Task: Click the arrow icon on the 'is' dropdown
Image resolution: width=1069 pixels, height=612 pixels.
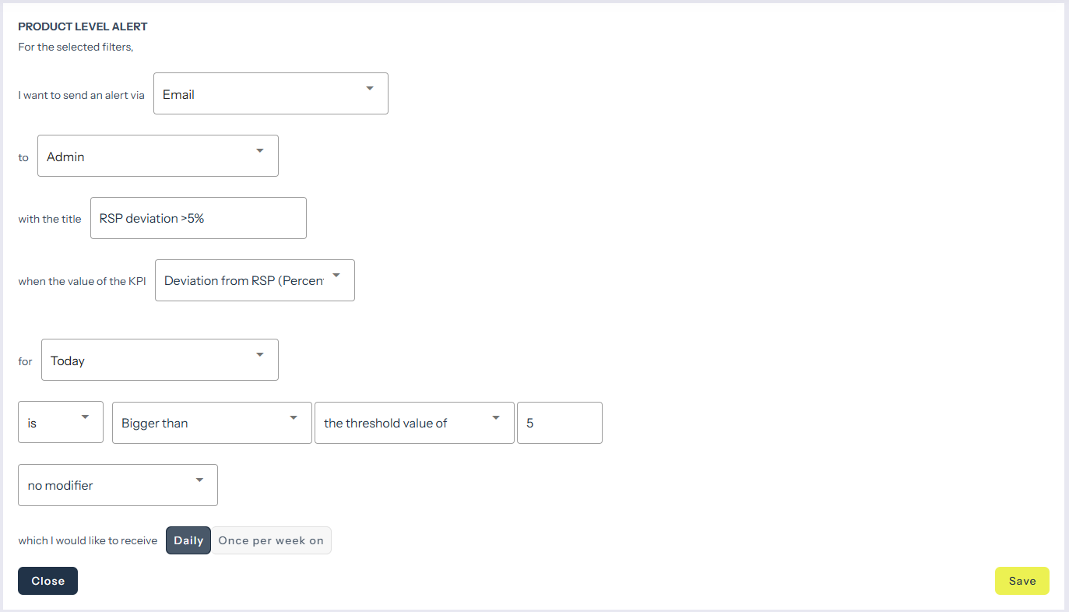Action: [x=85, y=417]
